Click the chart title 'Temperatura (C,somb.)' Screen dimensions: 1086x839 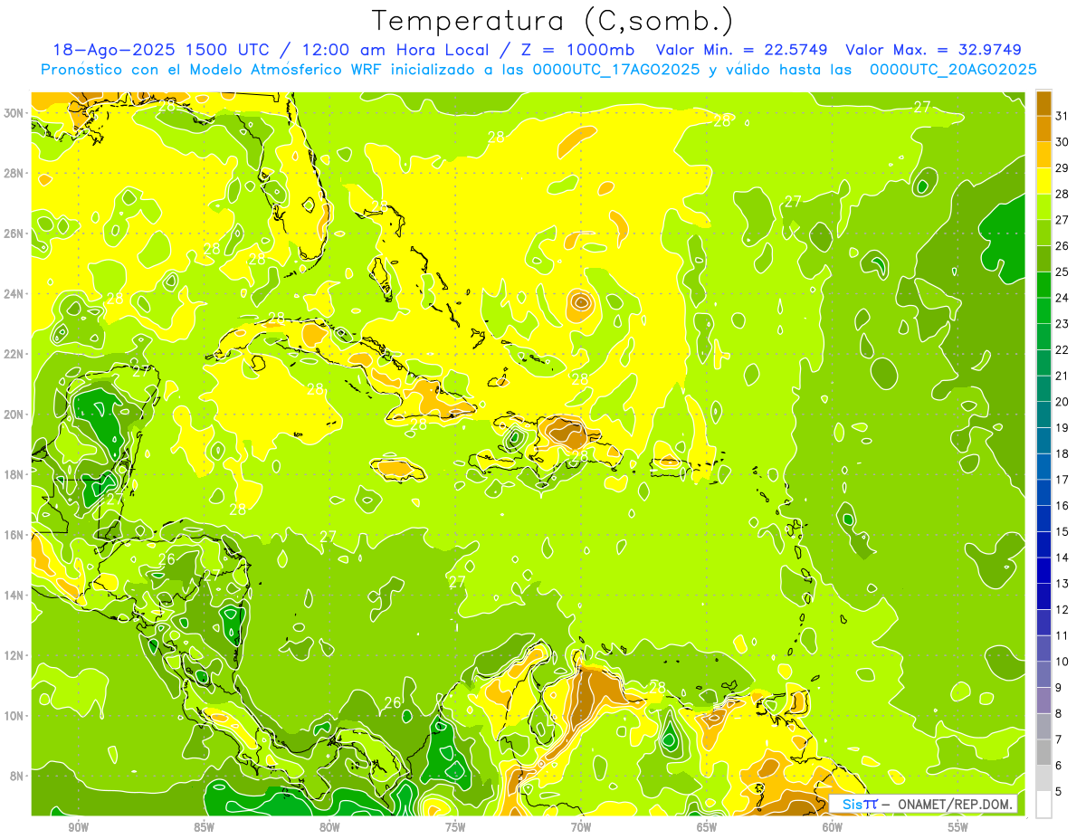[553, 22]
